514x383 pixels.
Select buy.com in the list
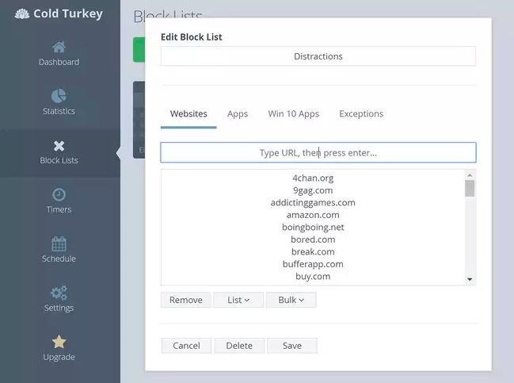(313, 276)
